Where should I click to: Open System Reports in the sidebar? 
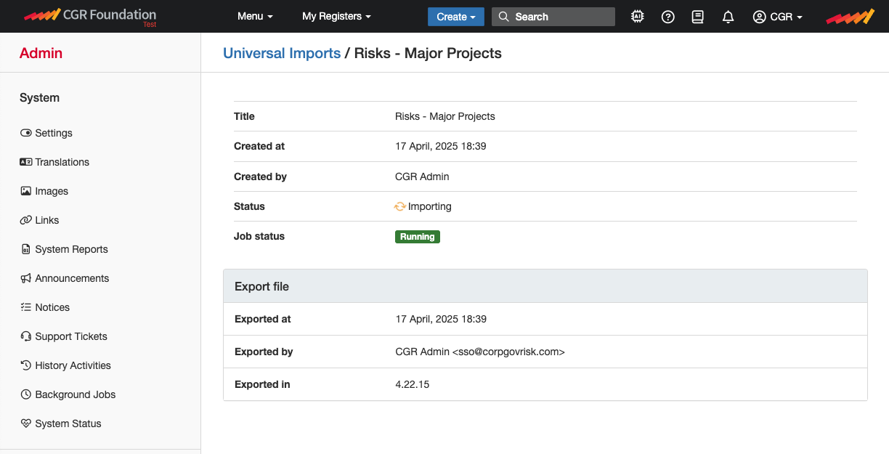click(71, 249)
